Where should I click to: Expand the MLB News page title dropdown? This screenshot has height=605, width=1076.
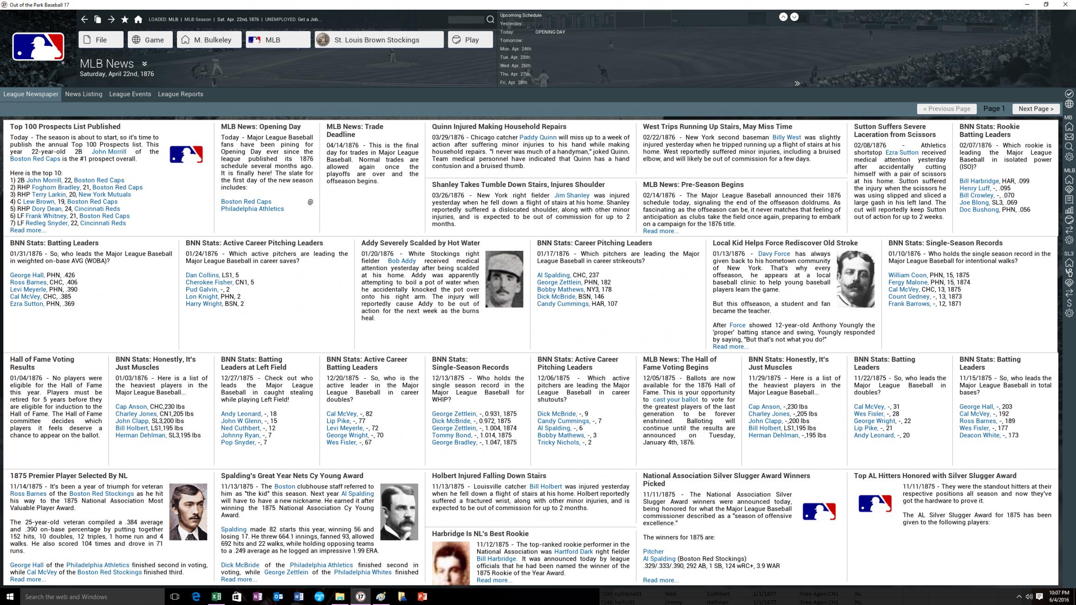pos(145,64)
